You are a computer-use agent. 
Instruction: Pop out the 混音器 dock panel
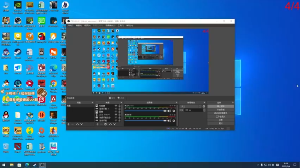(x=176, y=102)
